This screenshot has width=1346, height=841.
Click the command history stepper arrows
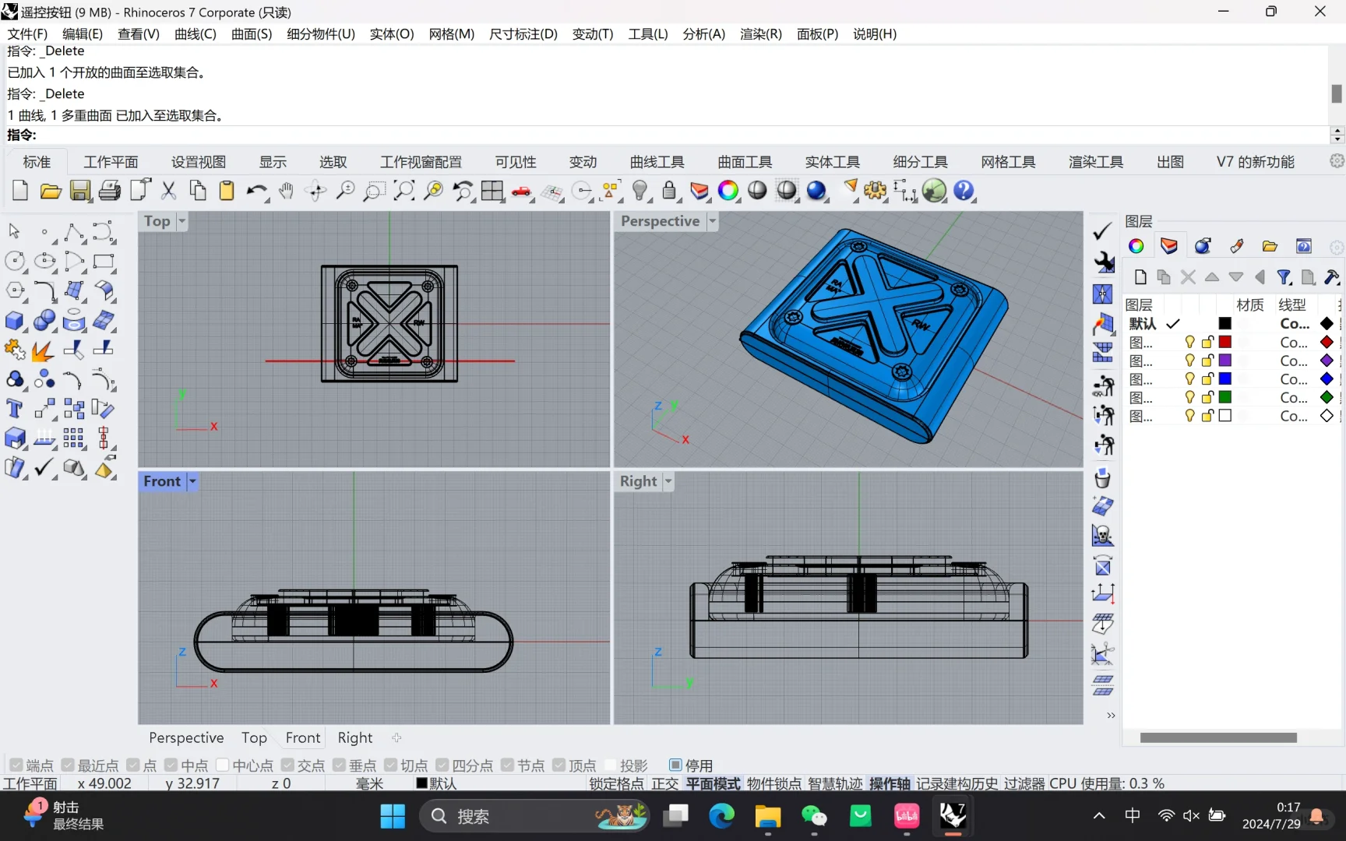coord(1337,135)
